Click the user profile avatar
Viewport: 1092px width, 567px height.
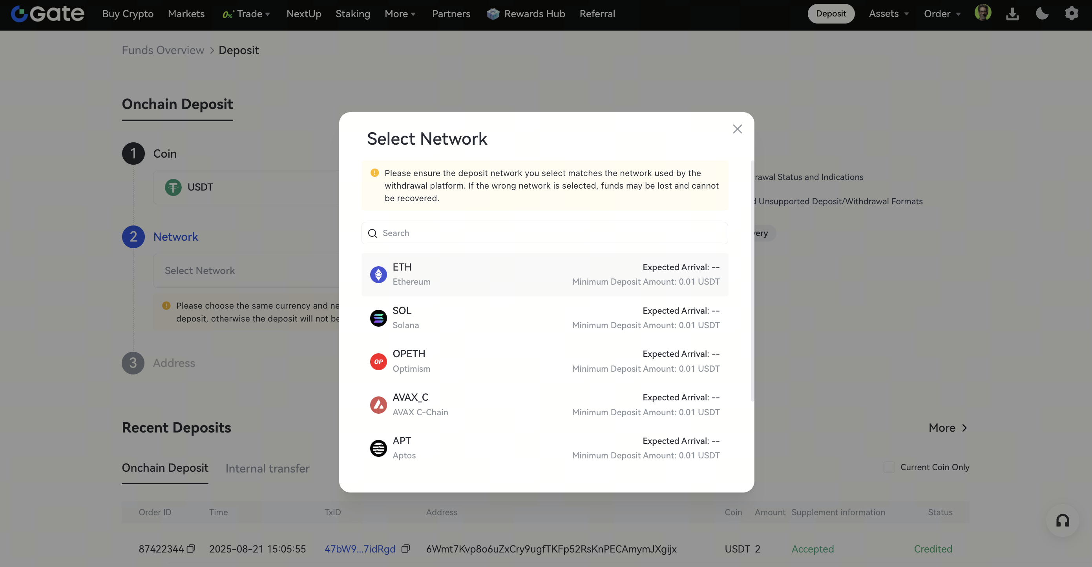982,13
